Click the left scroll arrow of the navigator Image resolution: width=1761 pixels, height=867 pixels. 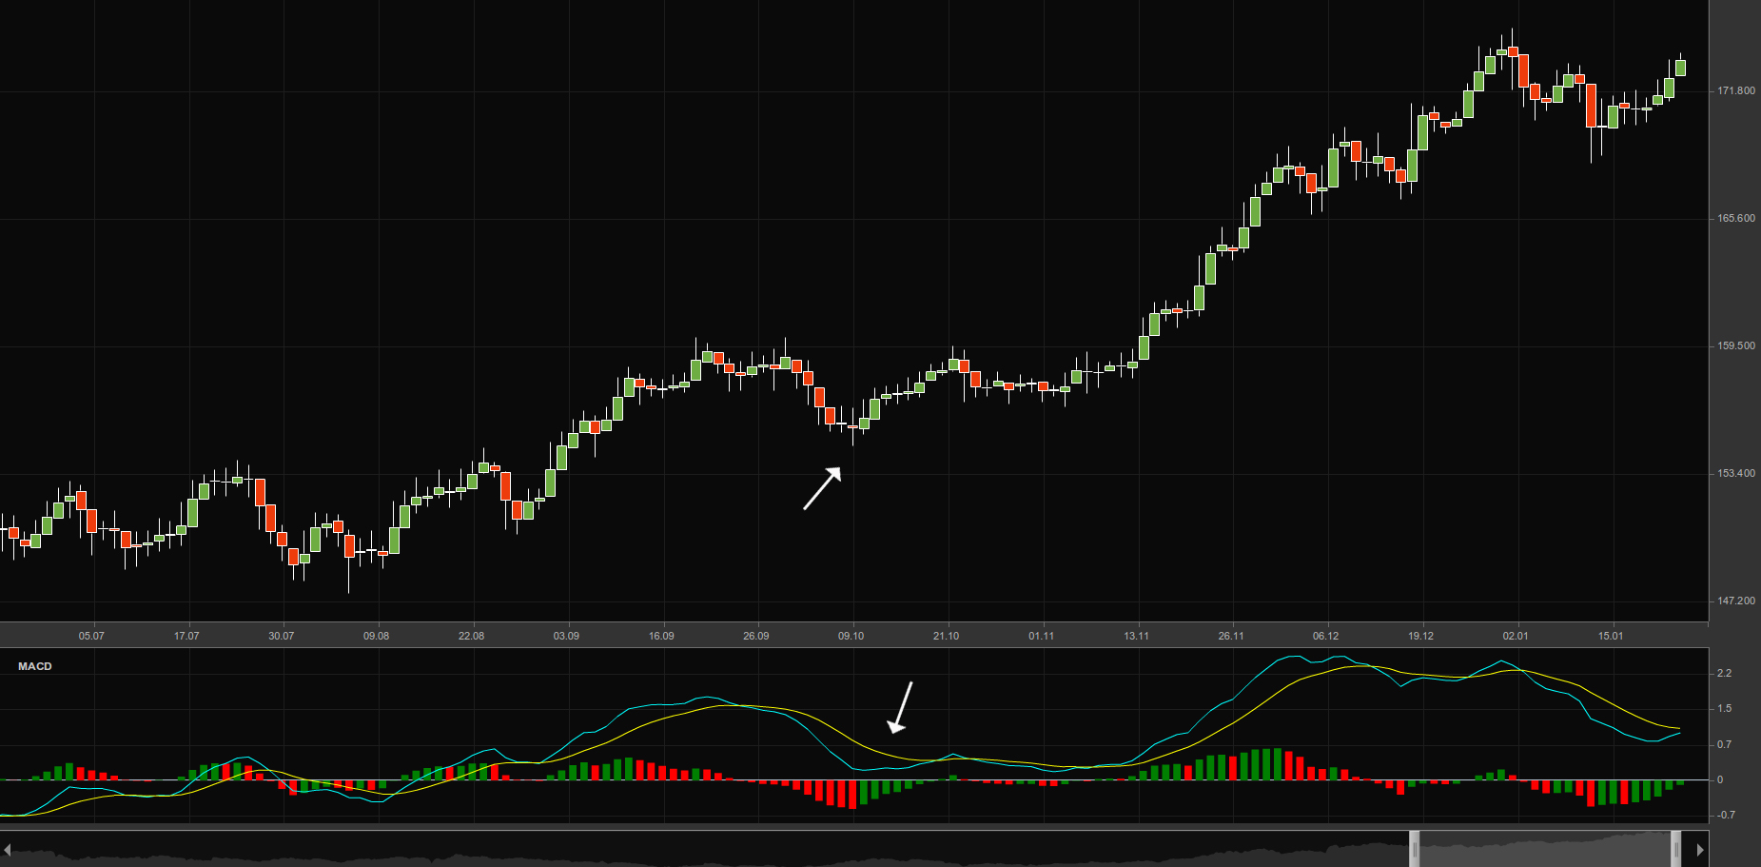(x=7, y=849)
